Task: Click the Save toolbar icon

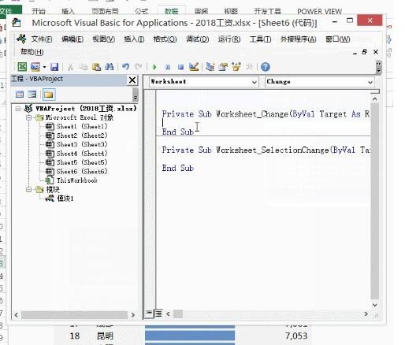Action: click(x=54, y=67)
